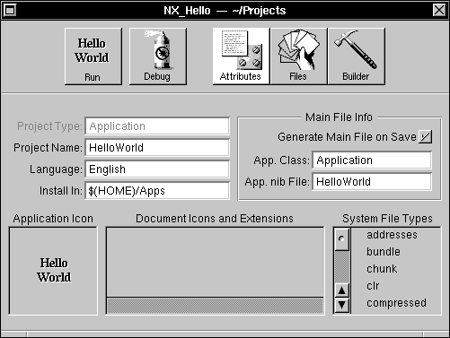The width and height of the screenshot is (450, 338).
Task: Click scroll down arrow in System File Types
Action: [x=342, y=305]
